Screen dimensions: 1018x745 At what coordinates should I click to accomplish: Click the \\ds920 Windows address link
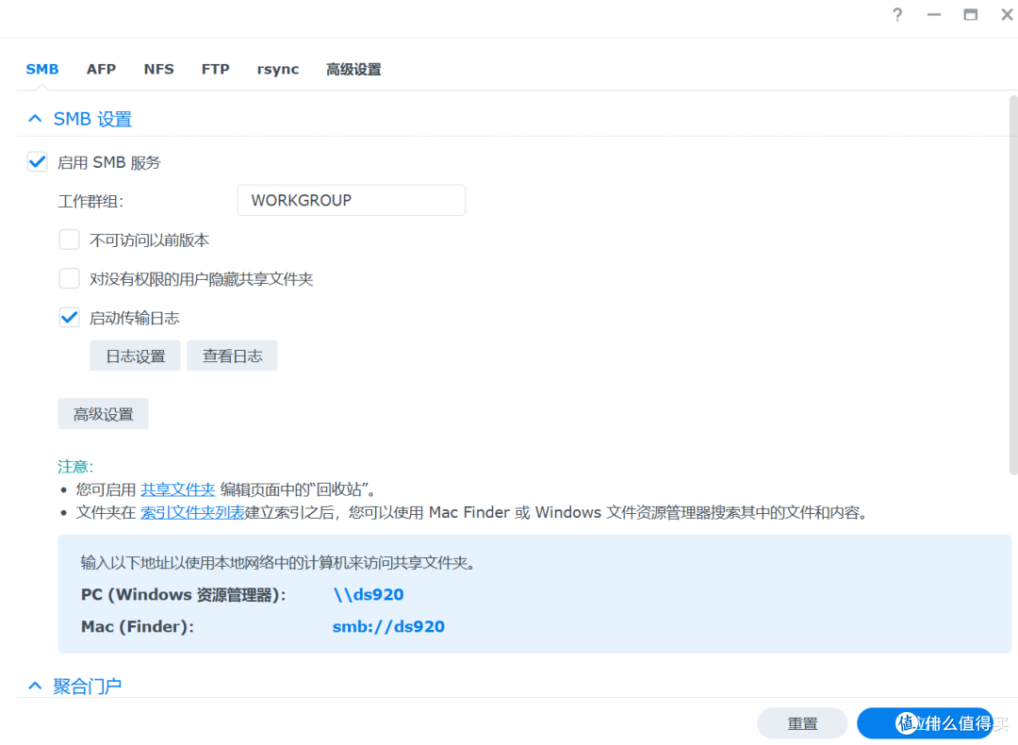pos(369,594)
